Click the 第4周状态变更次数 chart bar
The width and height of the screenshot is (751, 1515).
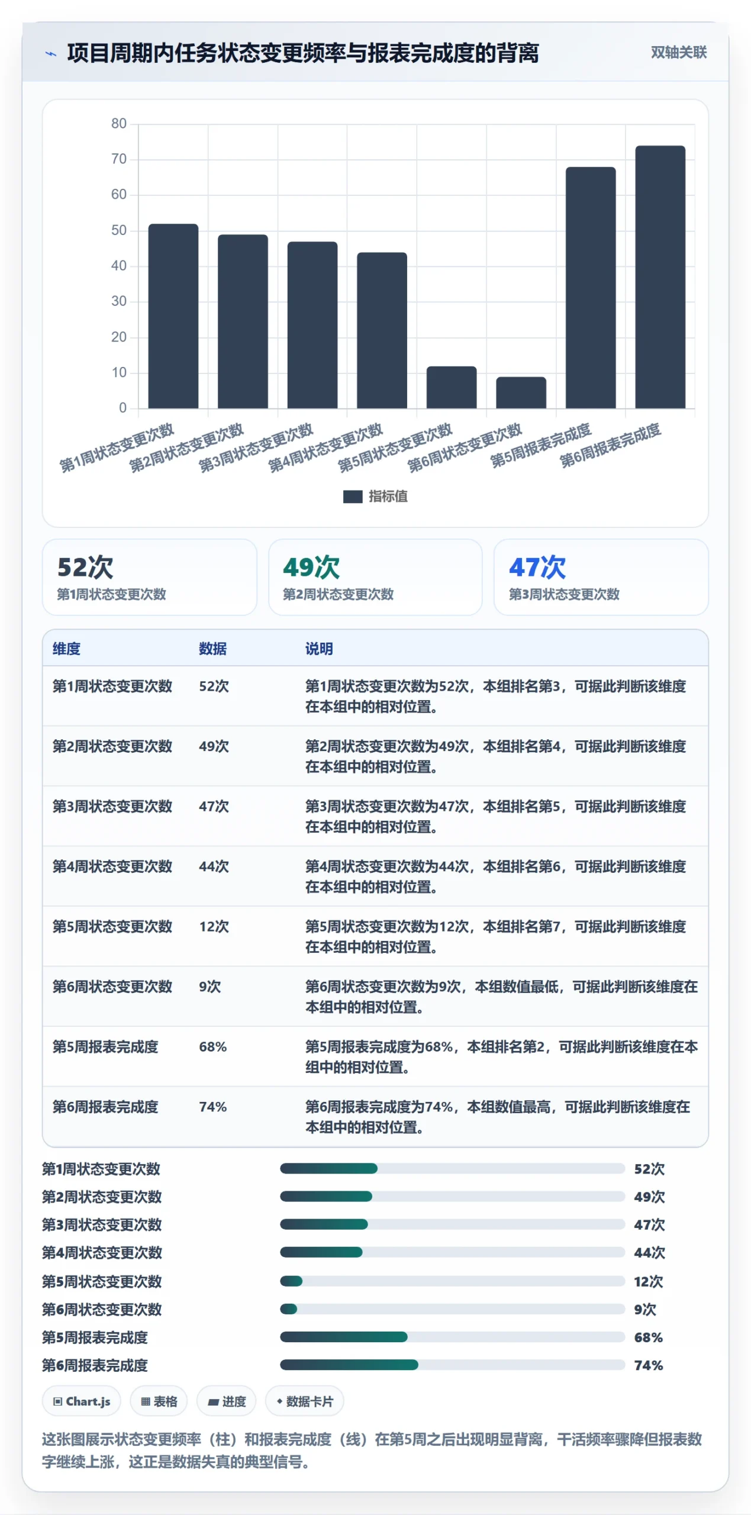click(x=382, y=330)
